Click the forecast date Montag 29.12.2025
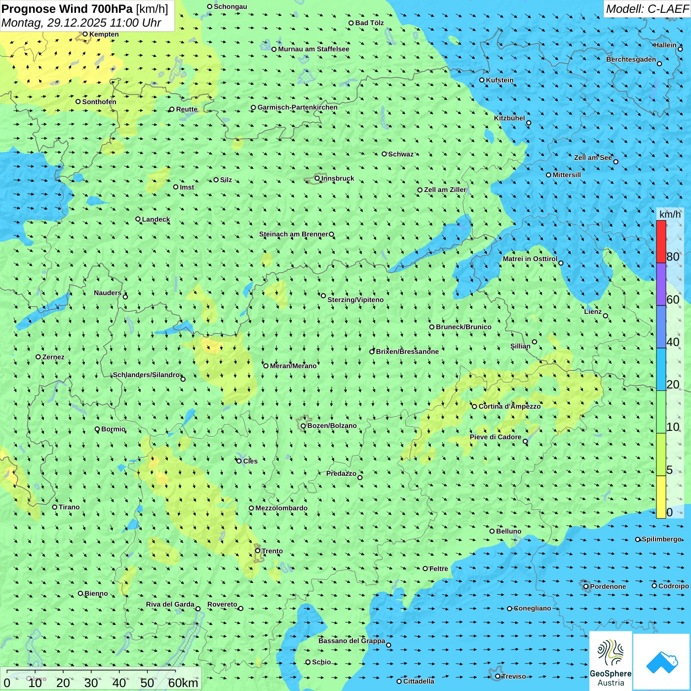The image size is (691, 691). pyautogui.click(x=81, y=23)
